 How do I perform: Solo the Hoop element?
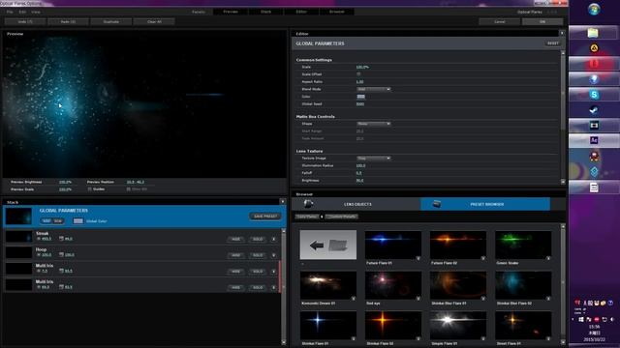click(x=258, y=255)
